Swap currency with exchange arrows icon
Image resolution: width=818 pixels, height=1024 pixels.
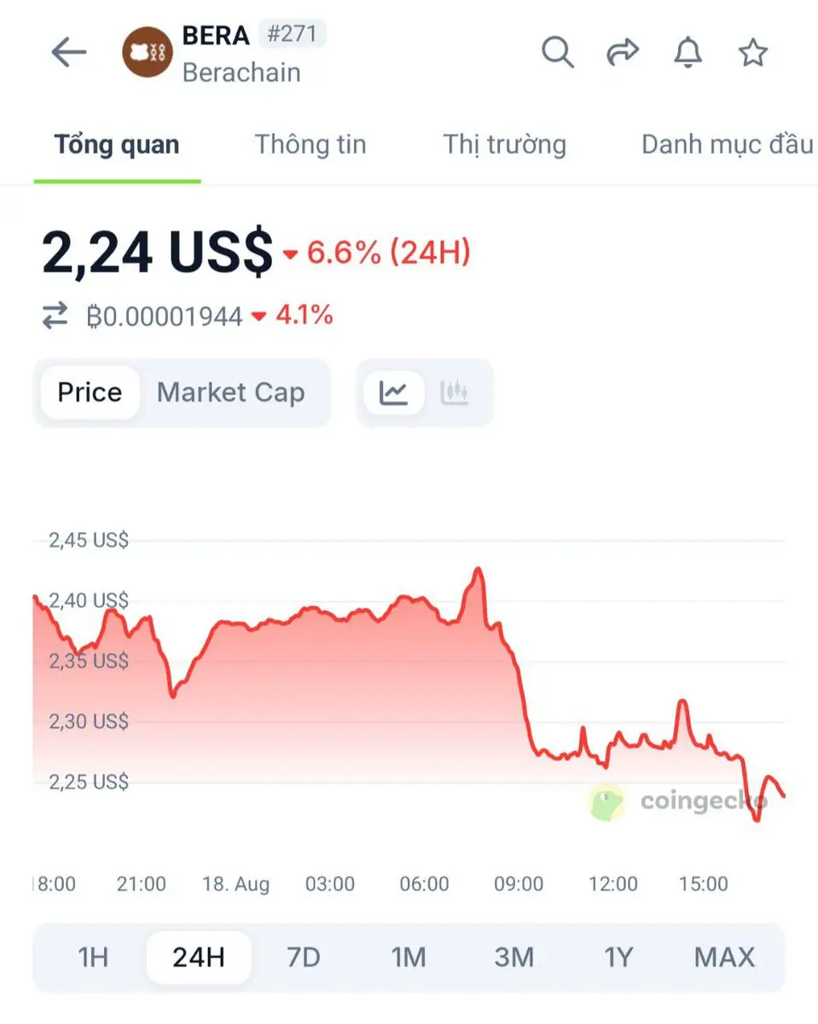[55, 317]
